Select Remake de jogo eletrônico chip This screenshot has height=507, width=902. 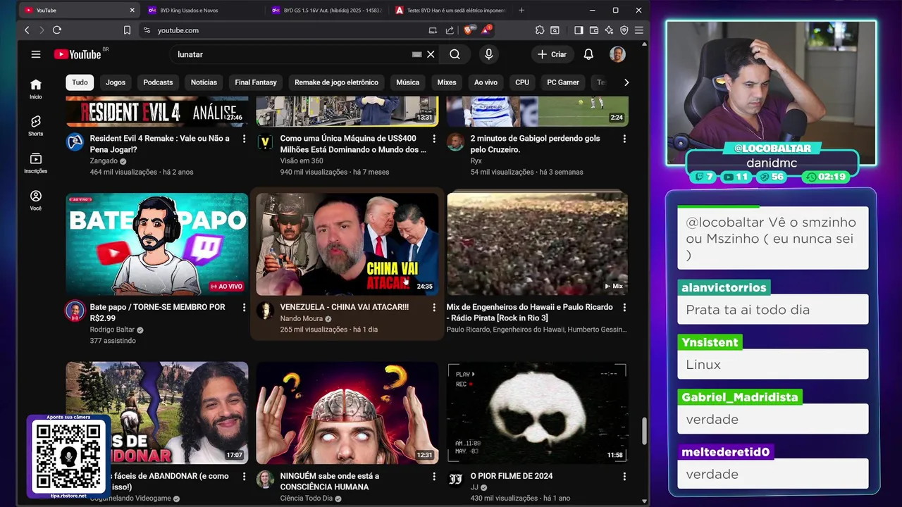pos(336,82)
